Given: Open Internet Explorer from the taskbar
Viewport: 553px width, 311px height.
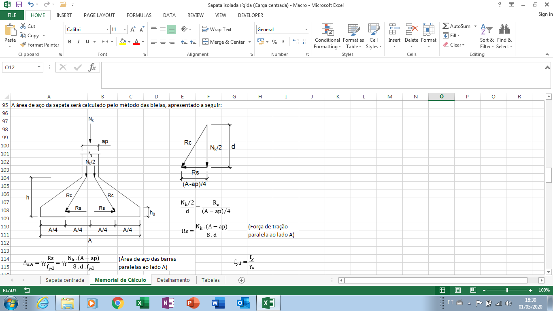Looking at the screenshot, I should click(43, 303).
